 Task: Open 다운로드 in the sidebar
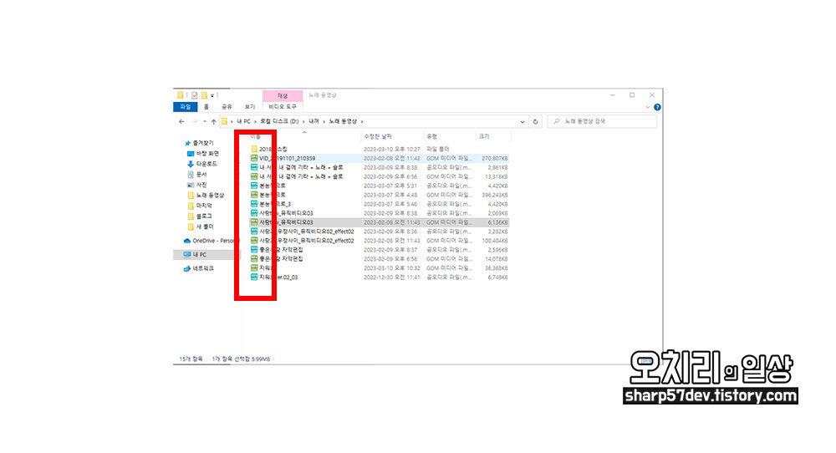point(206,164)
